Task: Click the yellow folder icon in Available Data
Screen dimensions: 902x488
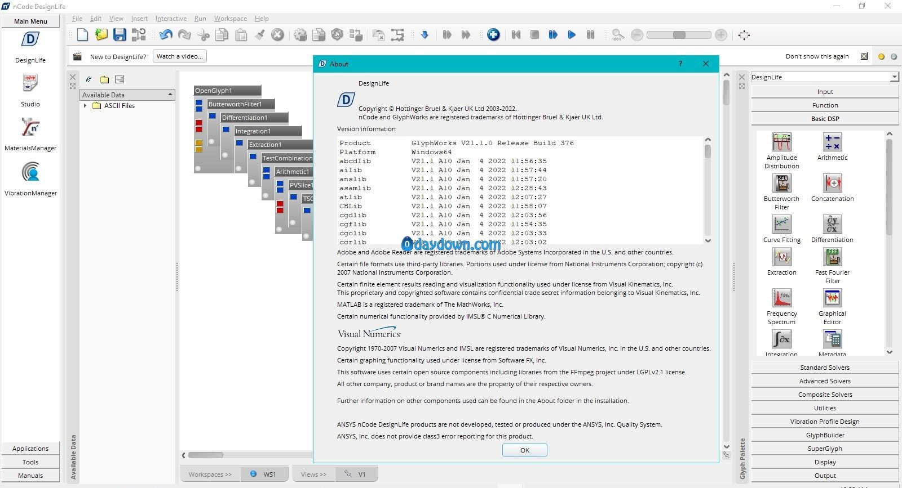Action: click(104, 79)
